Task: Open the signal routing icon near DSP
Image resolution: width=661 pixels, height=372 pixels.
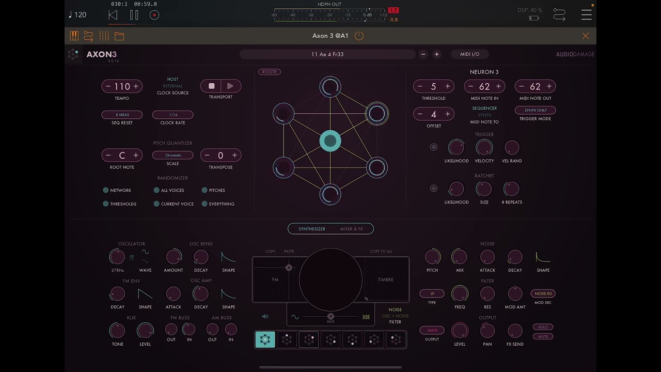Action: click(559, 14)
